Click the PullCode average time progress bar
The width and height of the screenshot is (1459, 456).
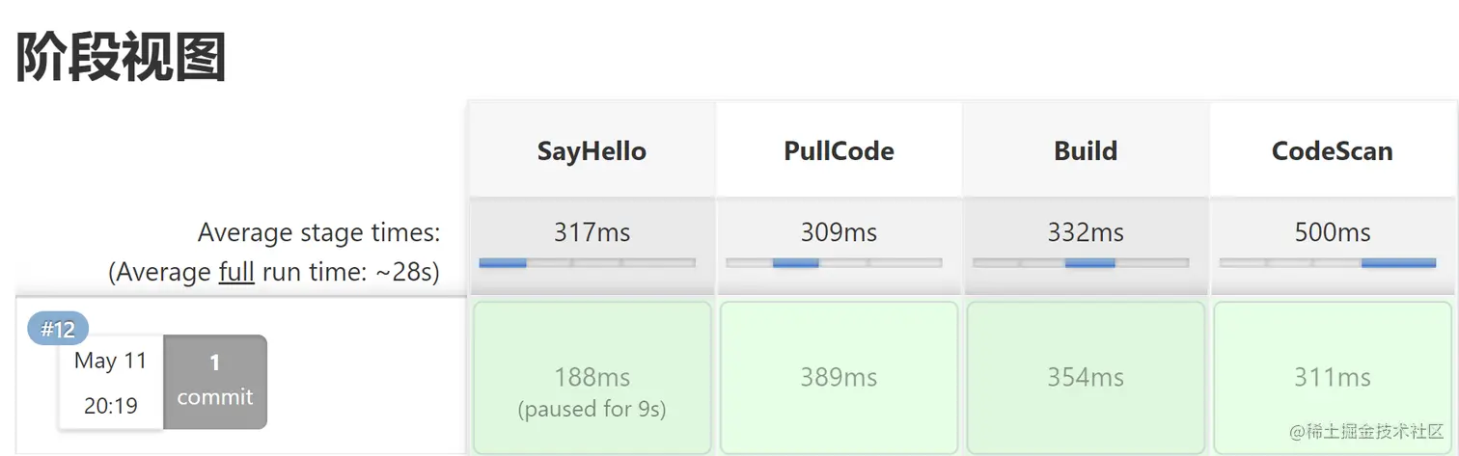[834, 262]
